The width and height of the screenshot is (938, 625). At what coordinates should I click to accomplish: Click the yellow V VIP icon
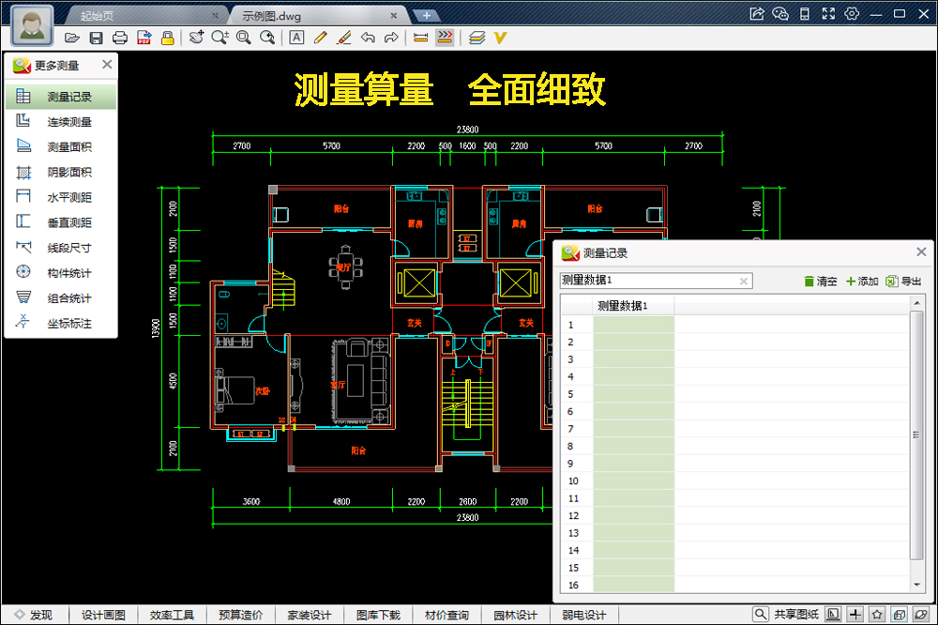500,38
